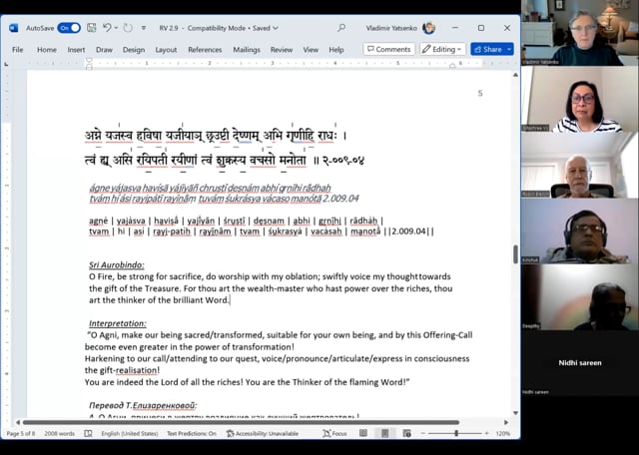
Task: Click the Search magnifier icon
Action: click(341, 28)
